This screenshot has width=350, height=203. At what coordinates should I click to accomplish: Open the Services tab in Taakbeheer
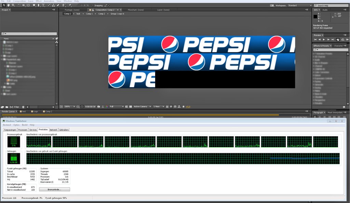coord(33,130)
